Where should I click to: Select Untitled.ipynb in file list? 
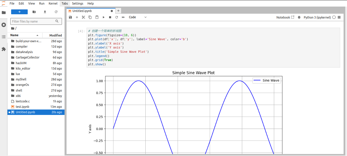pyautogui.click(x=36, y=112)
